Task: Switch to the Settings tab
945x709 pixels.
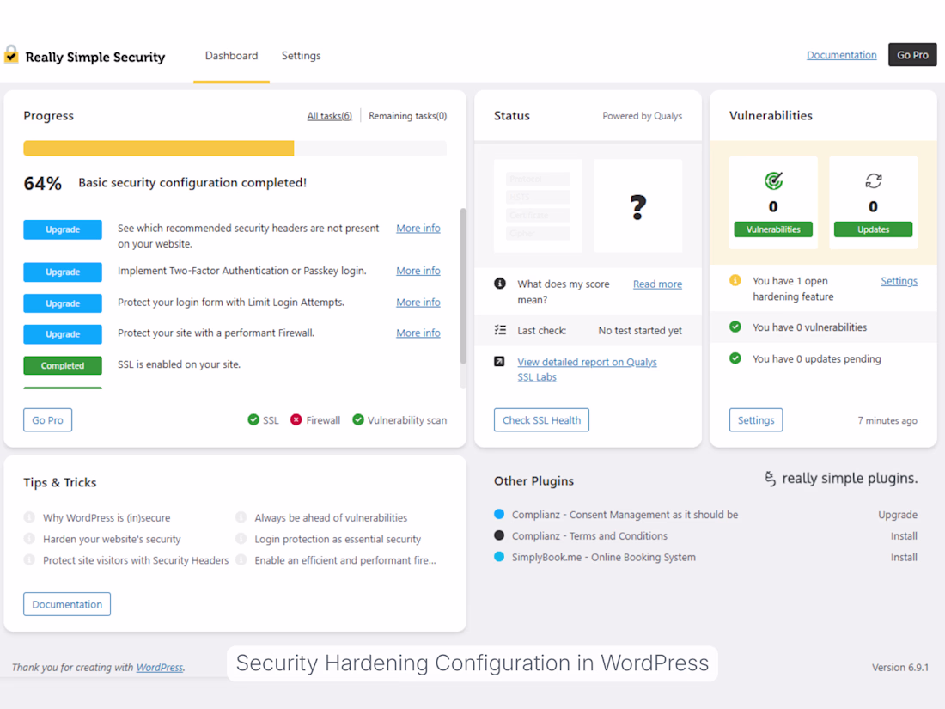Action: [301, 56]
